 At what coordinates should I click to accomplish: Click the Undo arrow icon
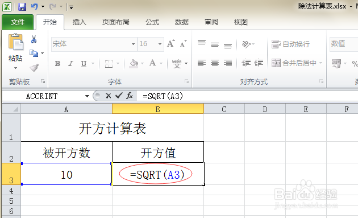point(34,6)
